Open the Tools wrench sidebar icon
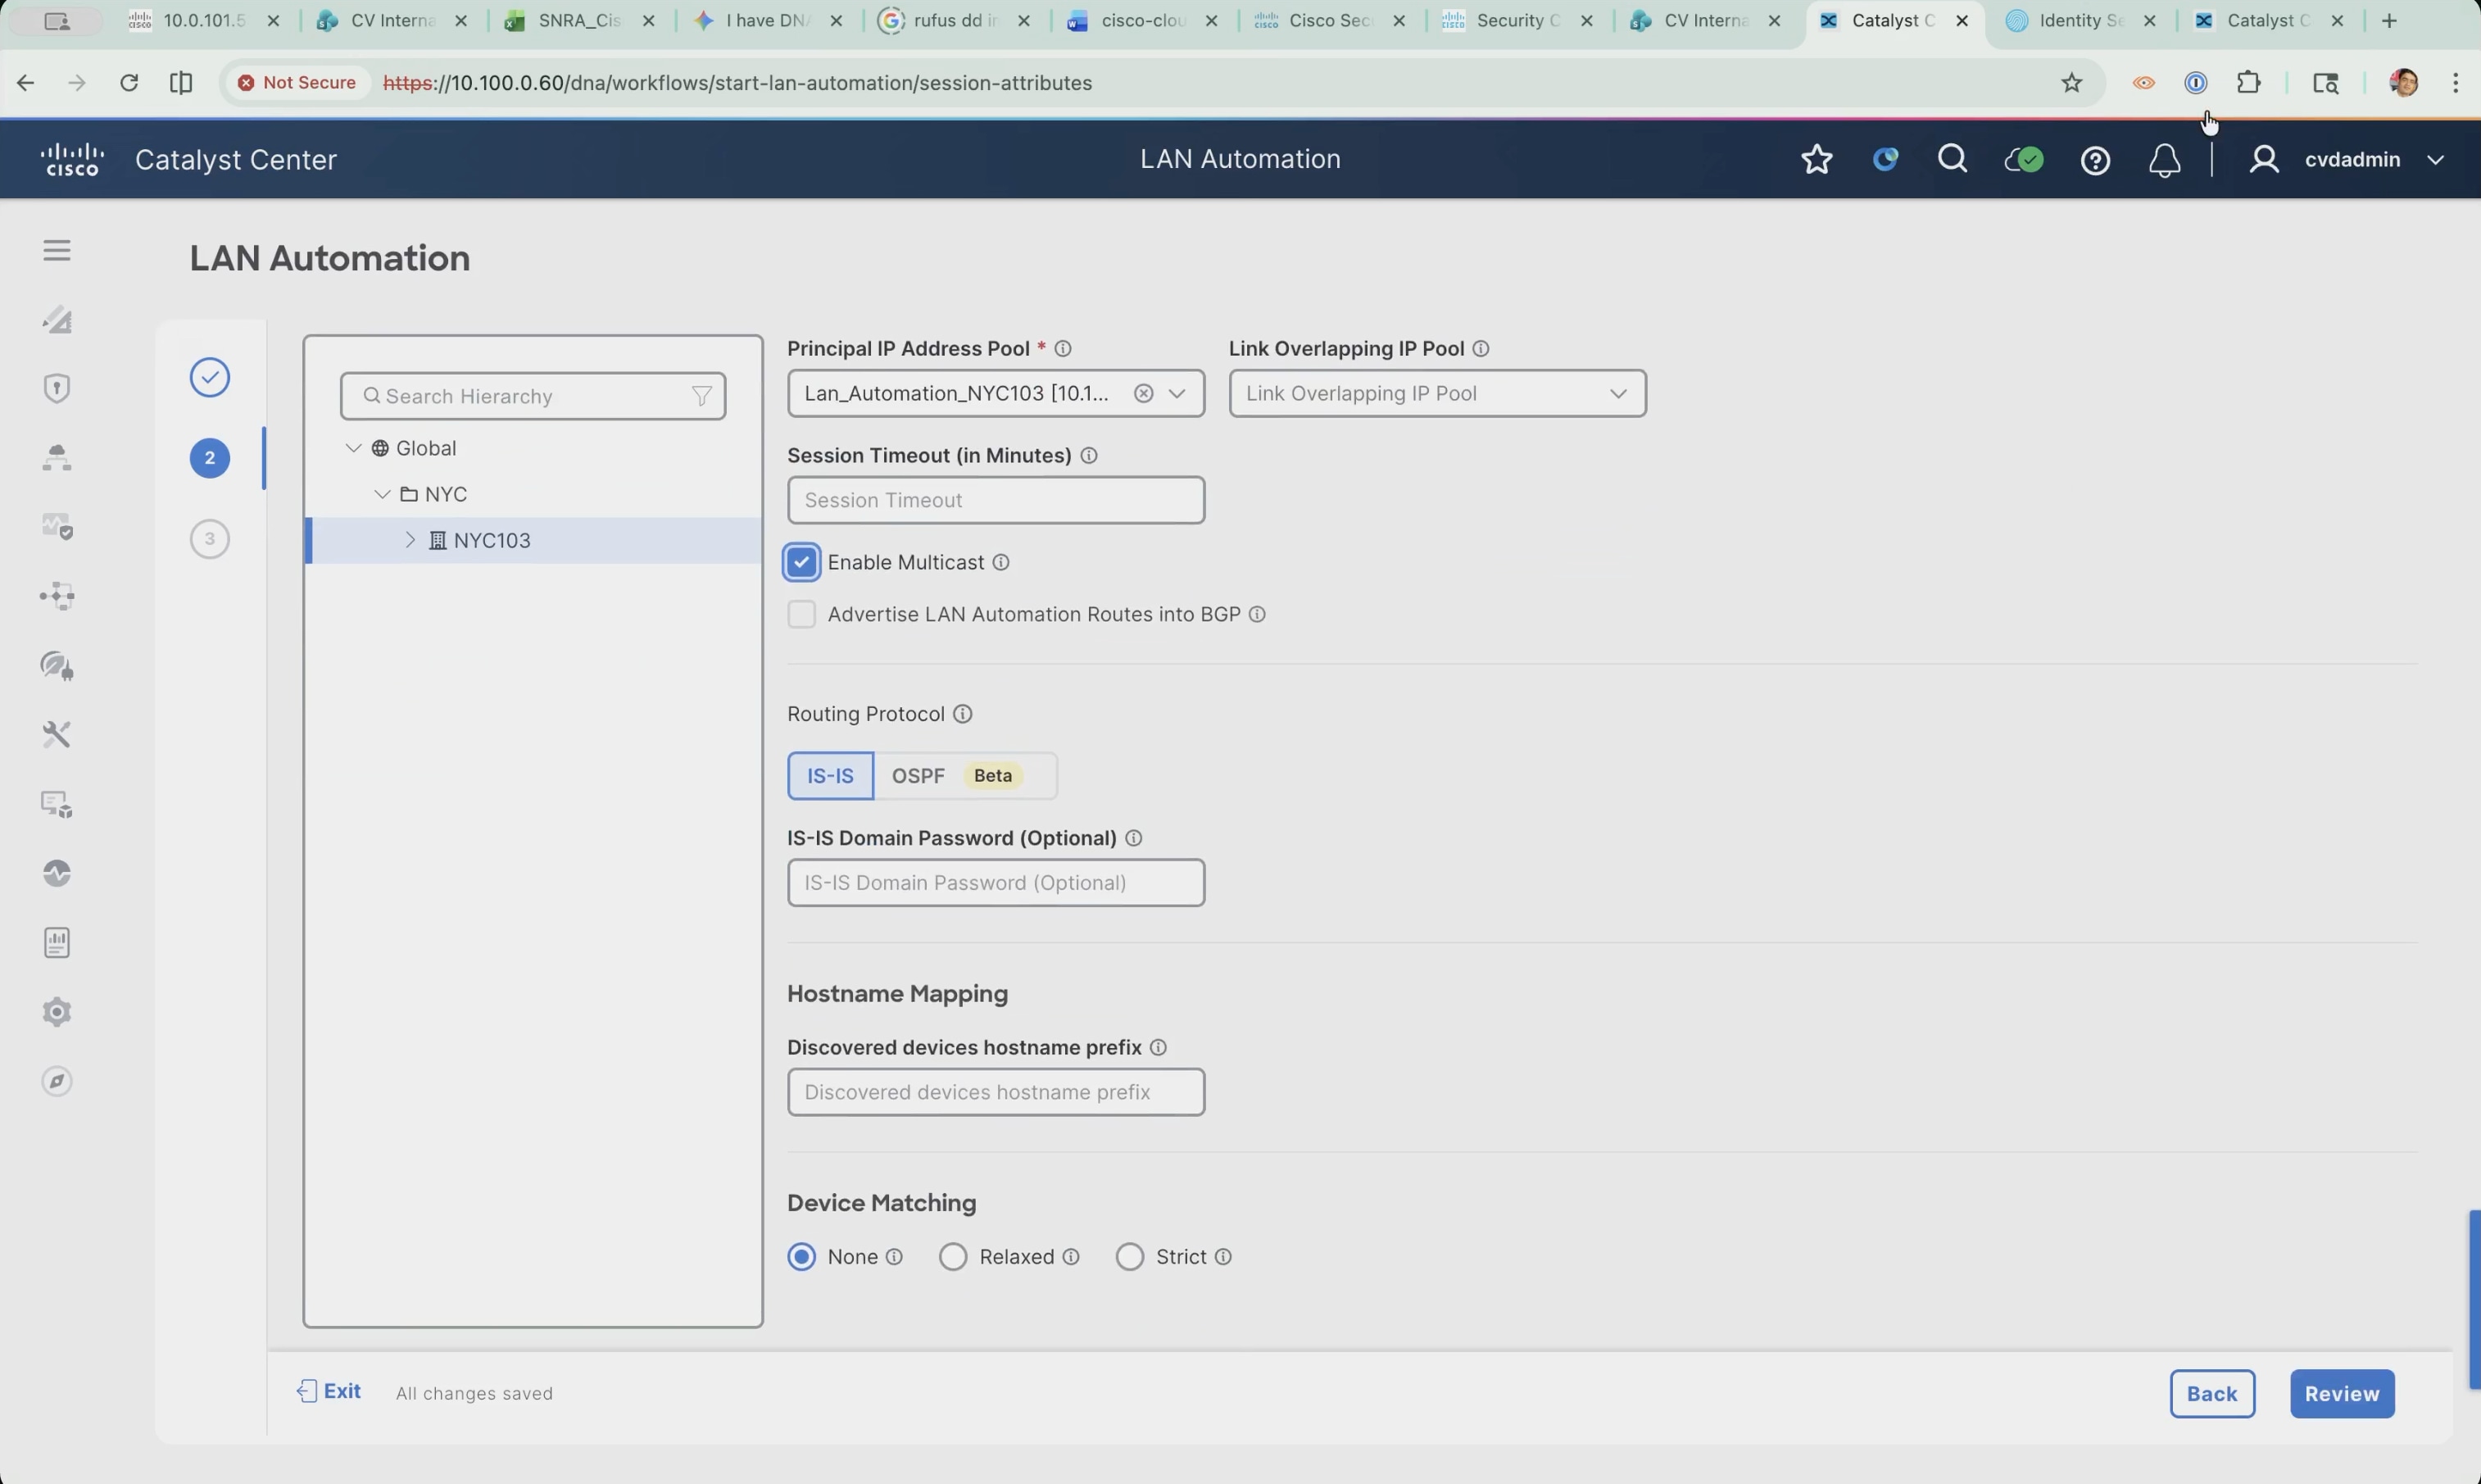Viewport: 2481px width, 1484px height. pyautogui.click(x=57, y=734)
